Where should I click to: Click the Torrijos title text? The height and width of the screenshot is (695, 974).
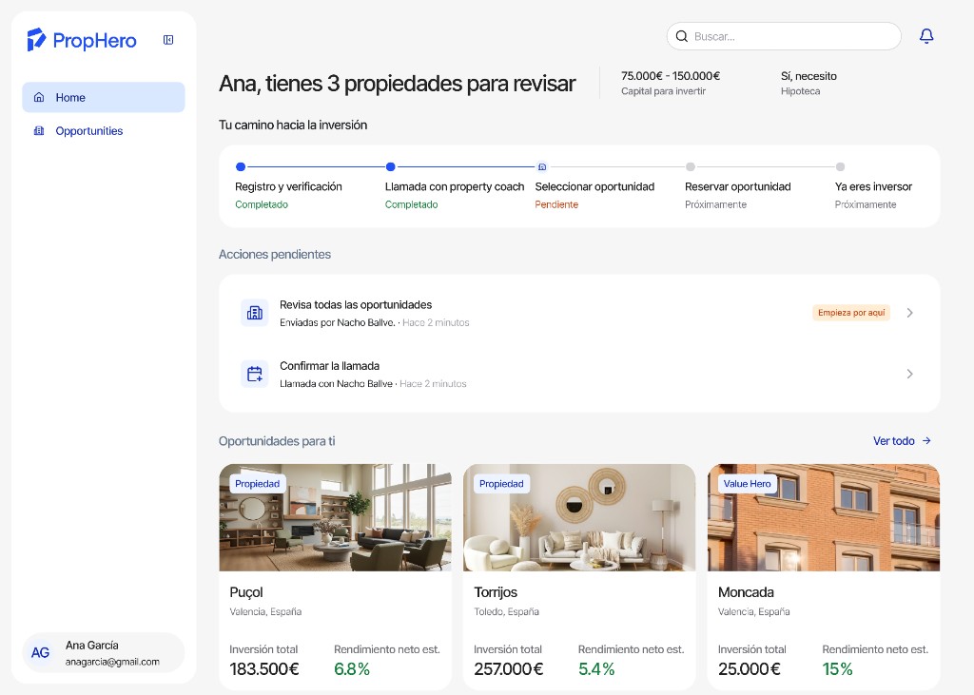tap(496, 592)
